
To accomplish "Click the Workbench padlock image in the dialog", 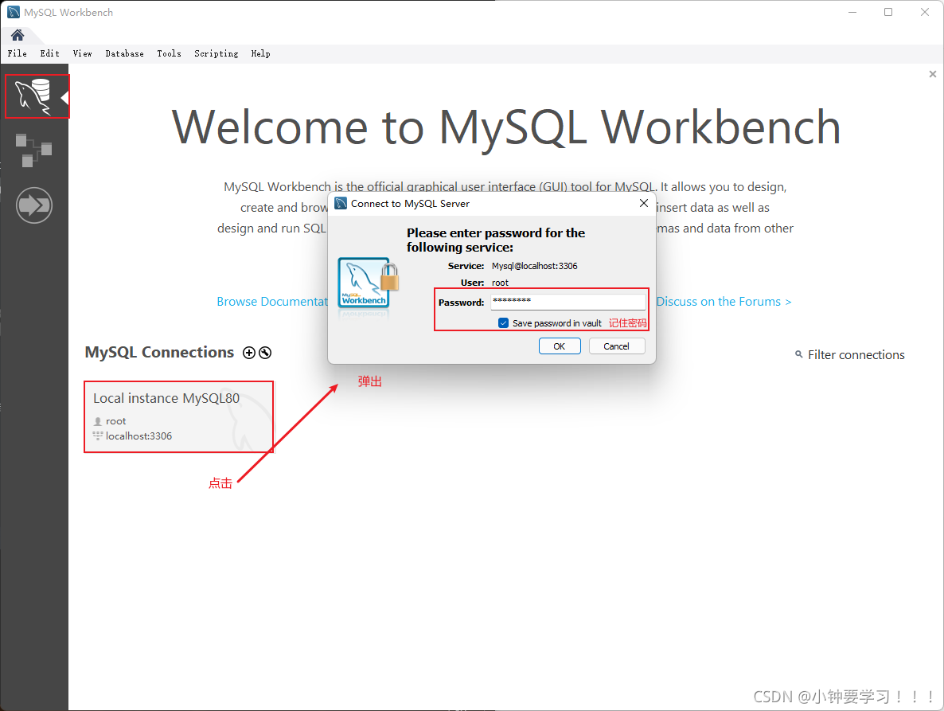I will pos(368,283).
